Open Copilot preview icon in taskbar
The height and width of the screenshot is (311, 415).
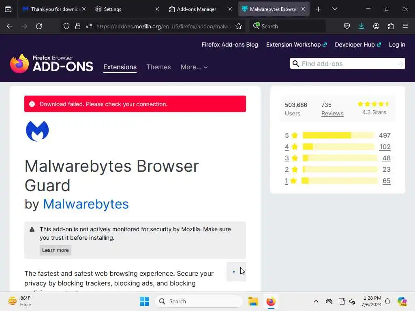click(402, 301)
